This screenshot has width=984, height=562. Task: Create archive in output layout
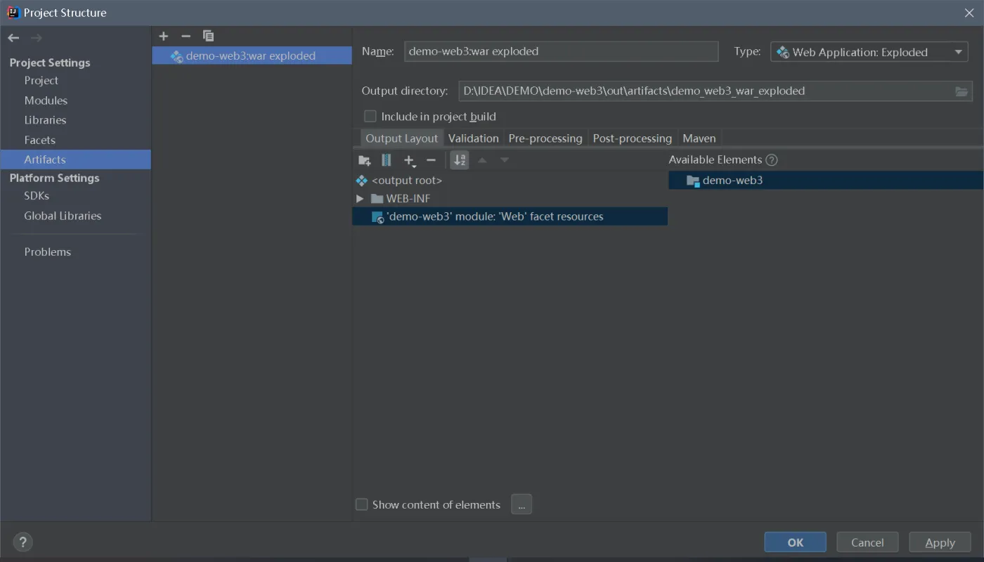pos(386,160)
